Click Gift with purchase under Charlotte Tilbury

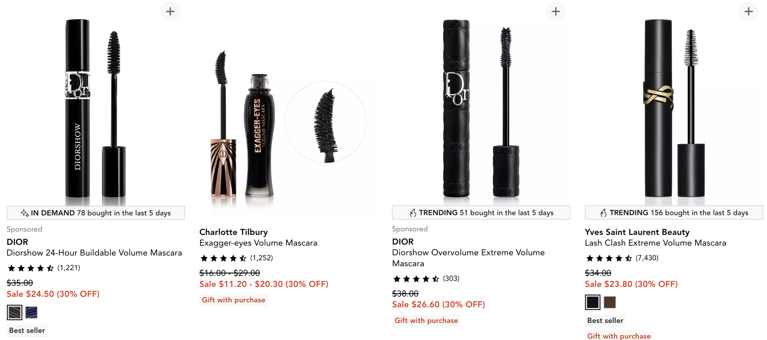pos(233,300)
